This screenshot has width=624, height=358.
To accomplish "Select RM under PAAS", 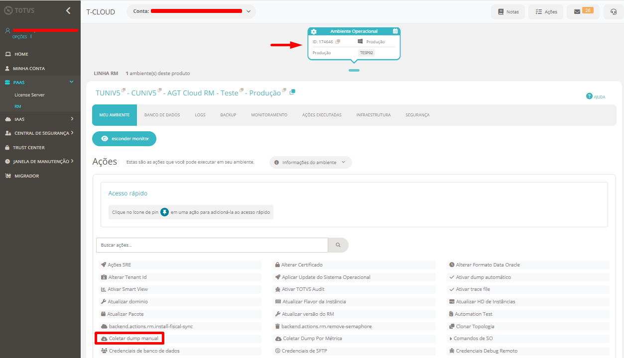I will pos(17,106).
